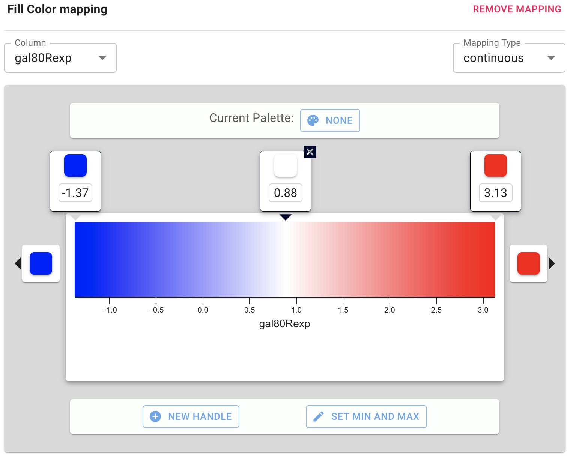Click the arrow of the Column dropdown
Screen dimensions: 570x457
[x=102, y=58]
